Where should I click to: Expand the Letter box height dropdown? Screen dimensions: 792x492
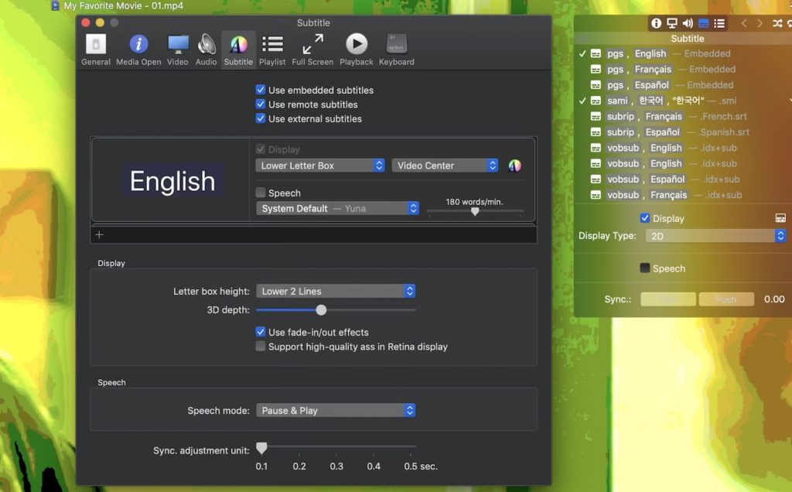coord(336,292)
